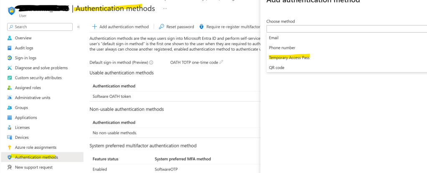Click the info icon beside Default sign-in method

tap(151, 62)
